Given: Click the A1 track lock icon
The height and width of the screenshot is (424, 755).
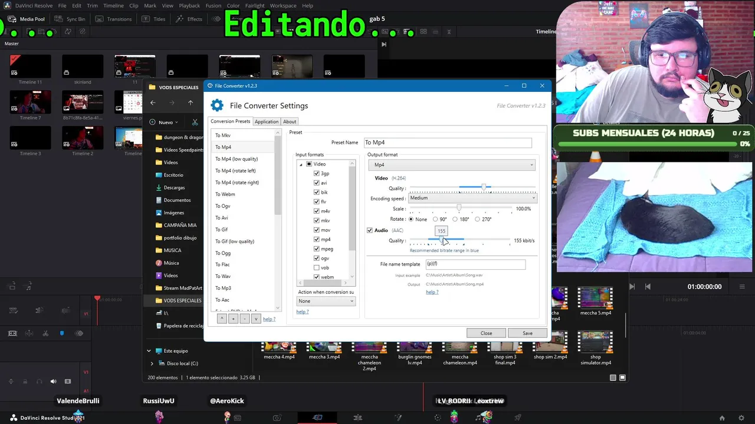Looking at the screenshot, I should click(25, 382).
